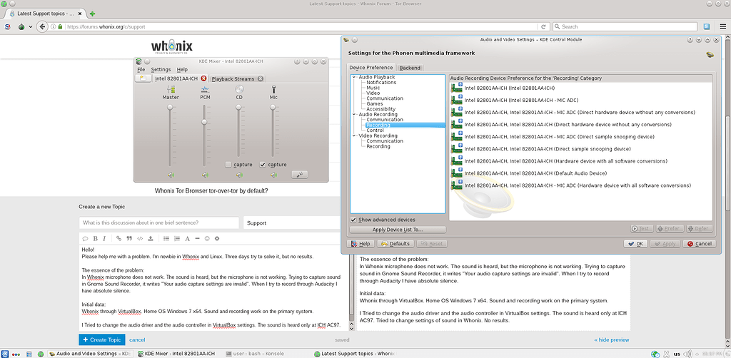Insert emoji using the smiley icon

pyautogui.click(x=207, y=238)
